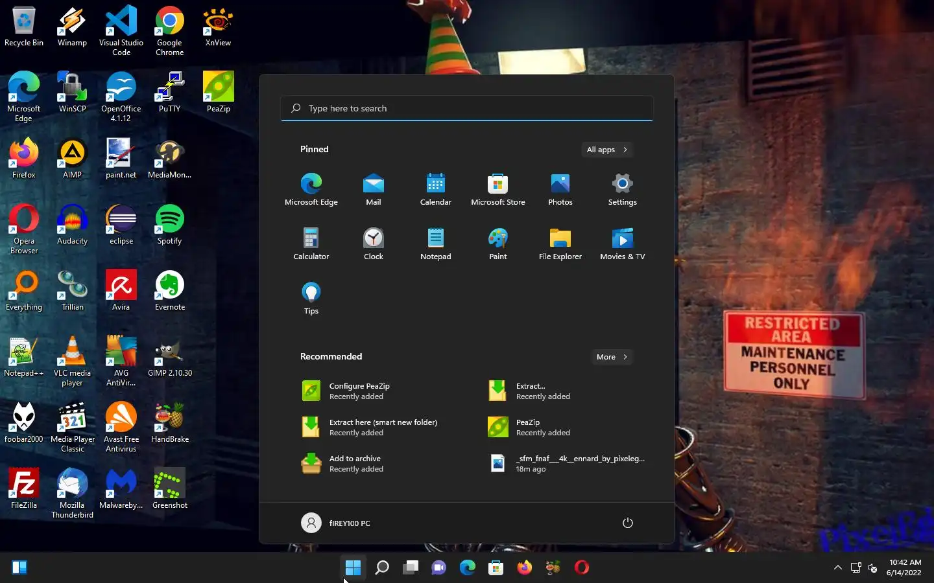934x583 pixels.
Task: Select Visual Studio Code desktop shortcut
Action: click(121, 30)
